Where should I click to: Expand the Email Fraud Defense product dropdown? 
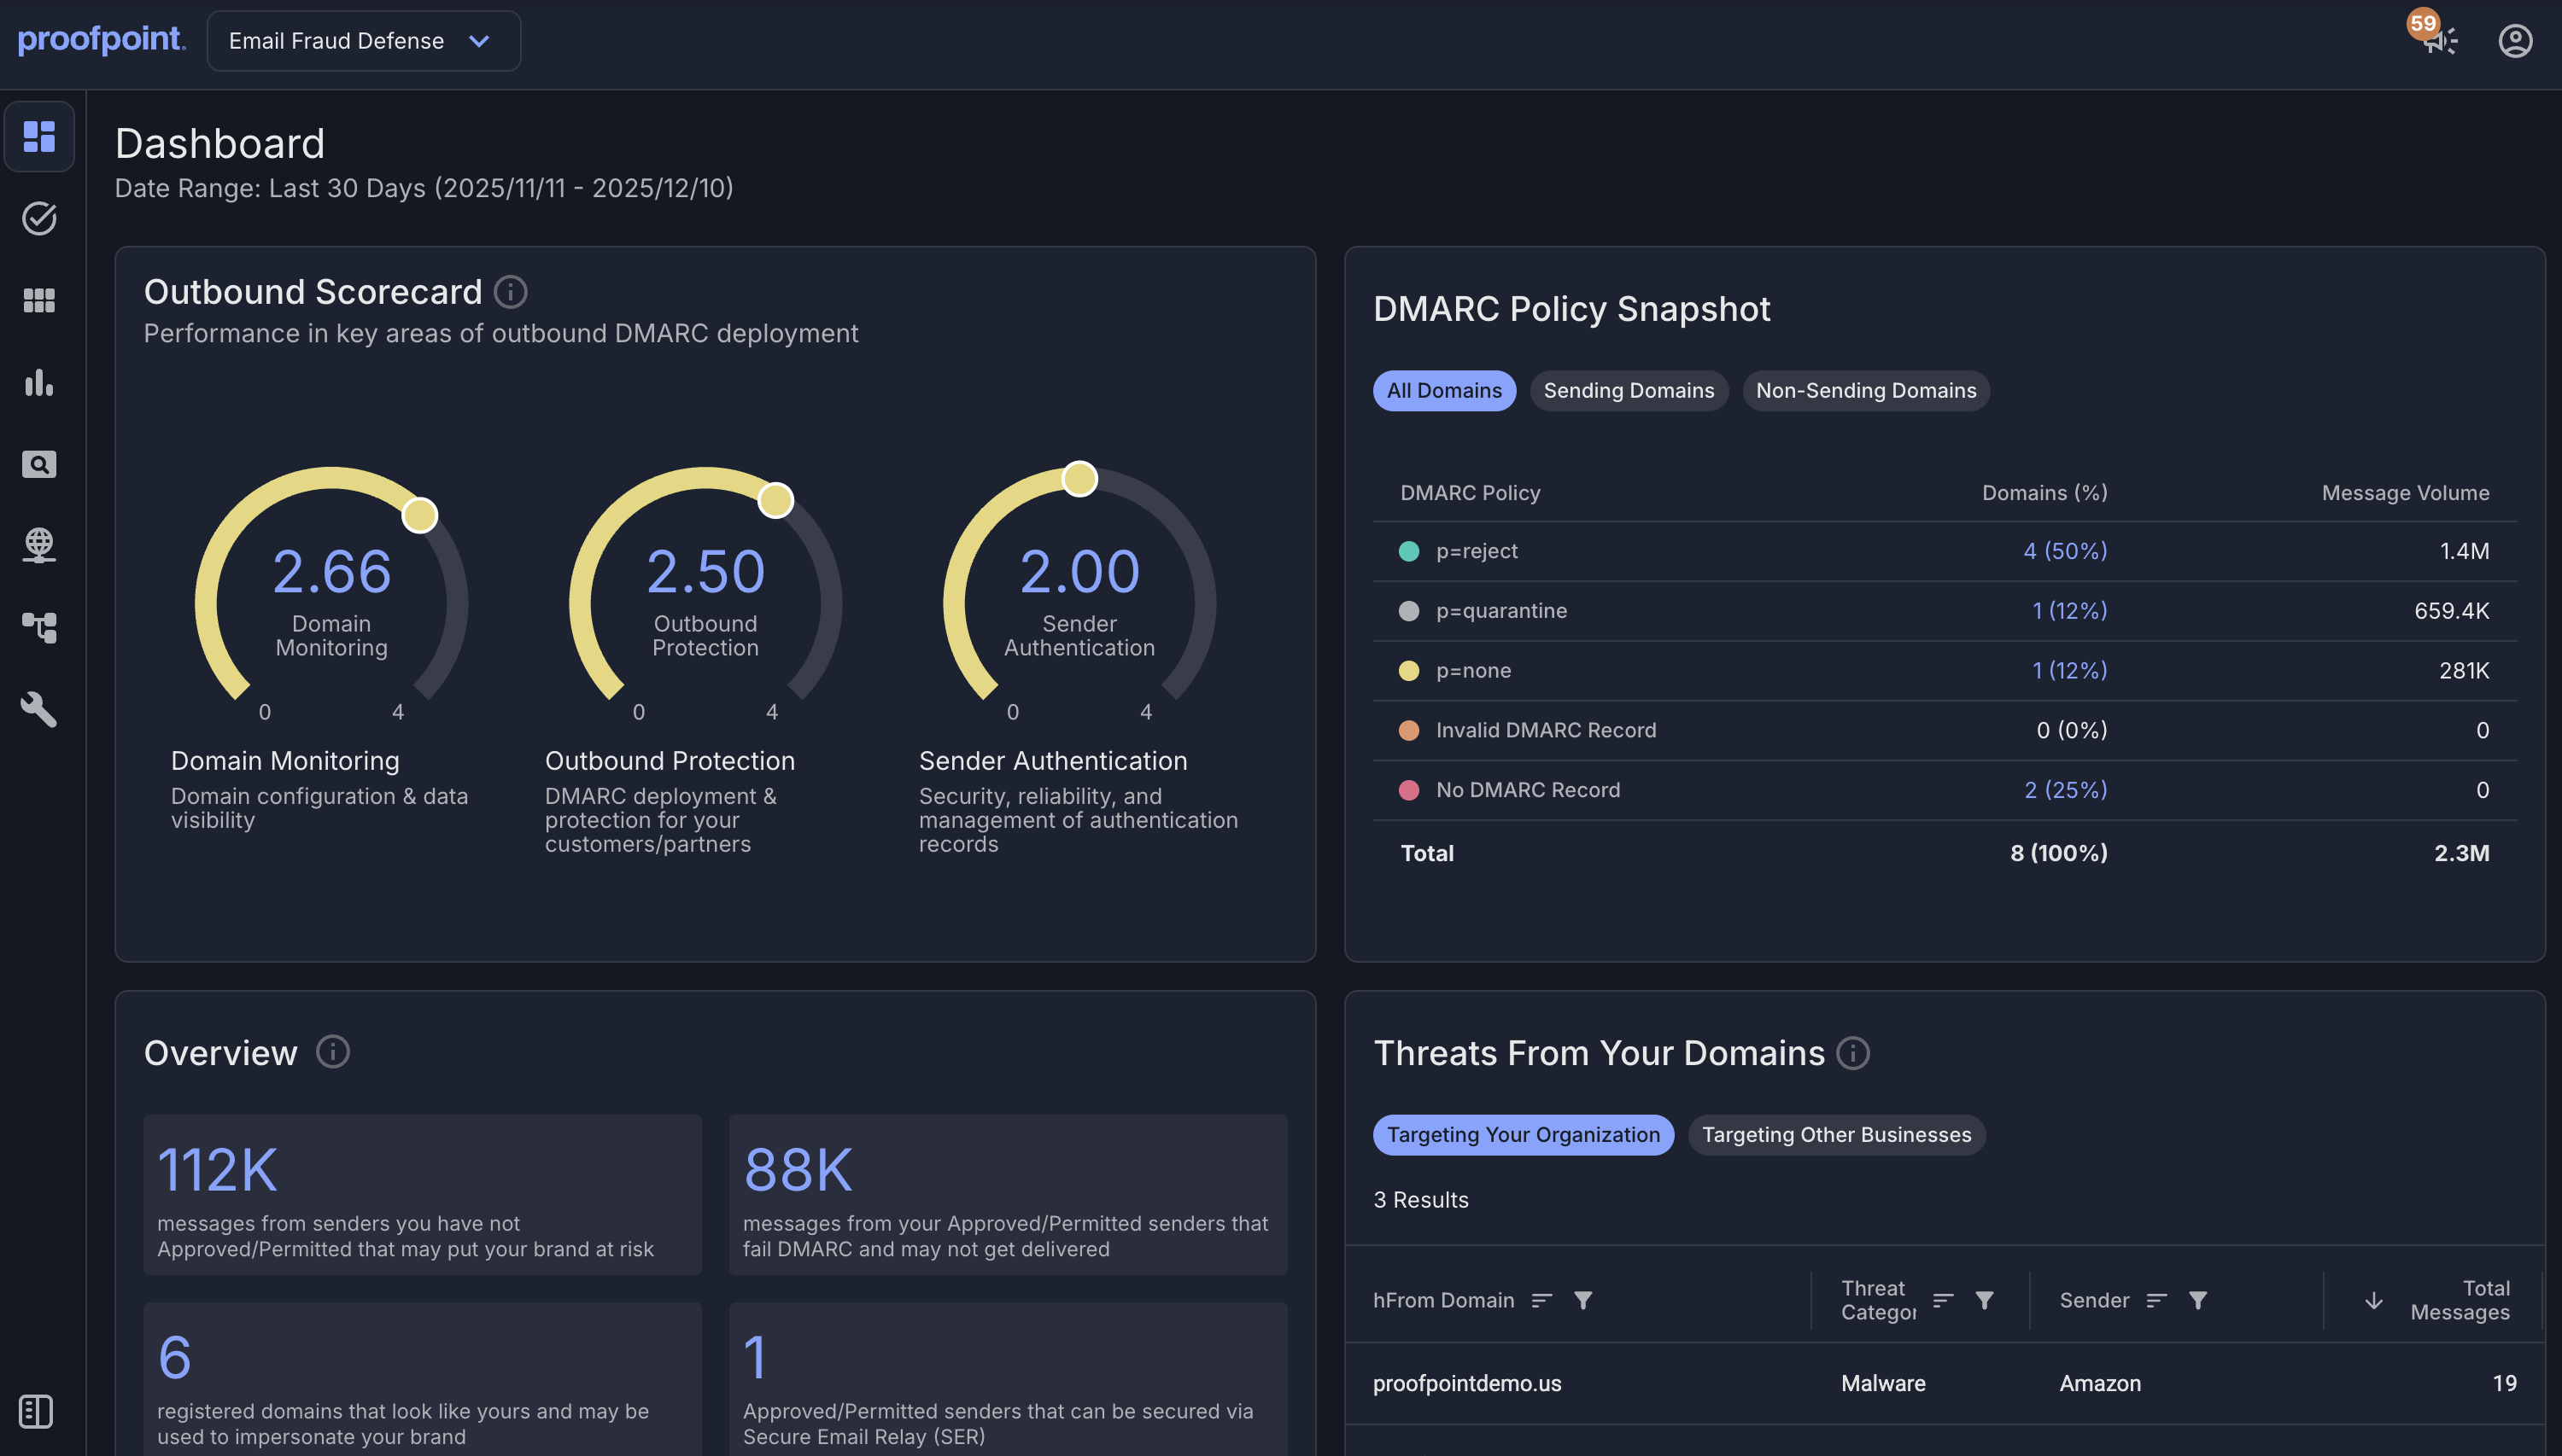363,41
